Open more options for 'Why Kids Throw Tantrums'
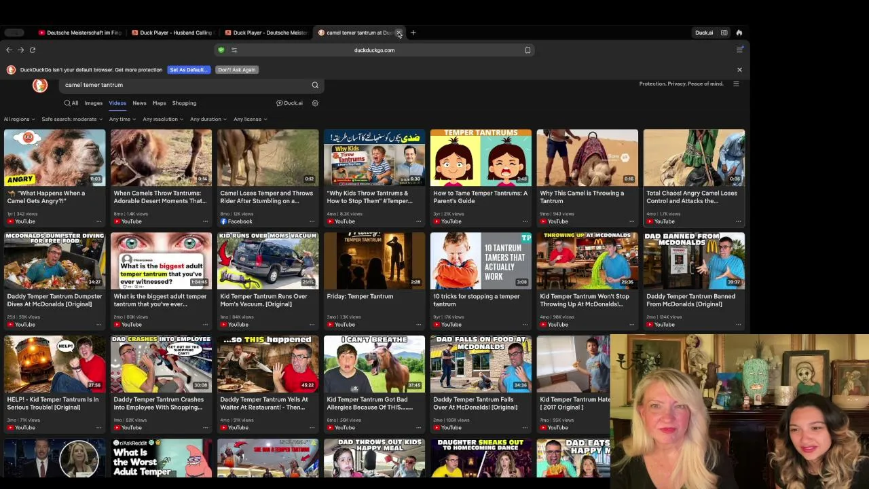 (x=418, y=221)
